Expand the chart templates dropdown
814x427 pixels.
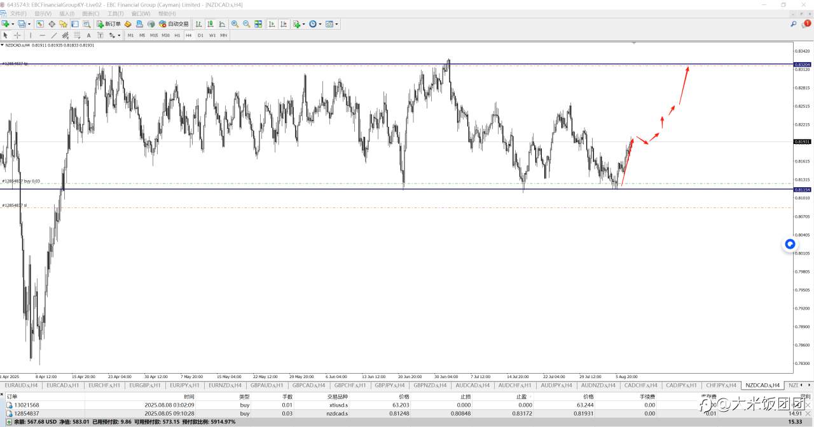pos(337,24)
